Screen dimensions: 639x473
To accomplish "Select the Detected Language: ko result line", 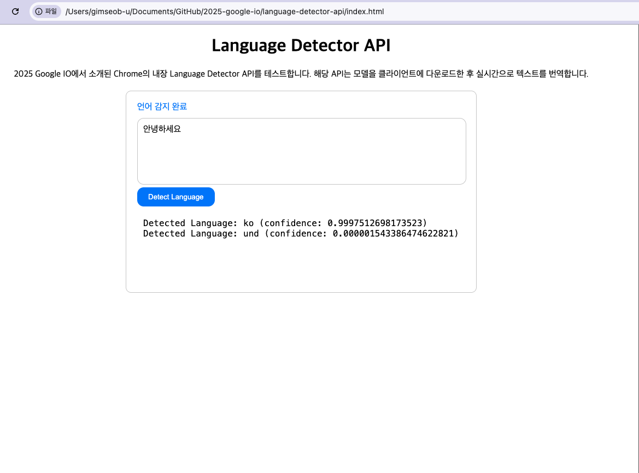I will point(285,223).
